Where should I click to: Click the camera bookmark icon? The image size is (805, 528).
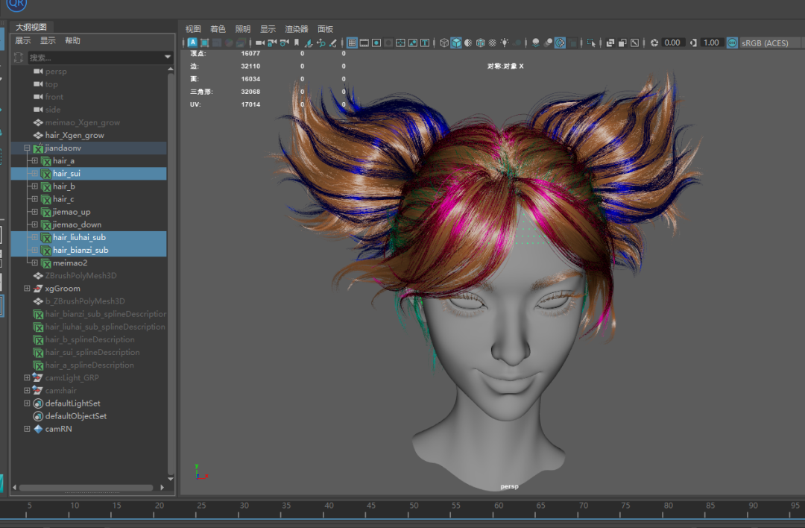pyautogui.click(x=296, y=43)
